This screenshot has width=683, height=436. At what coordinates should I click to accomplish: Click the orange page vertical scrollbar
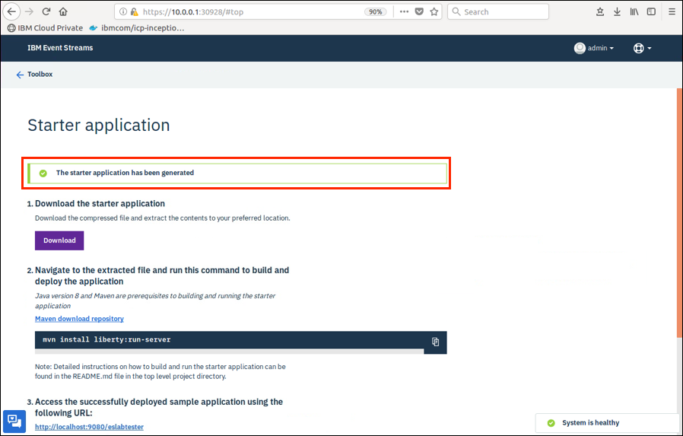pos(679,212)
